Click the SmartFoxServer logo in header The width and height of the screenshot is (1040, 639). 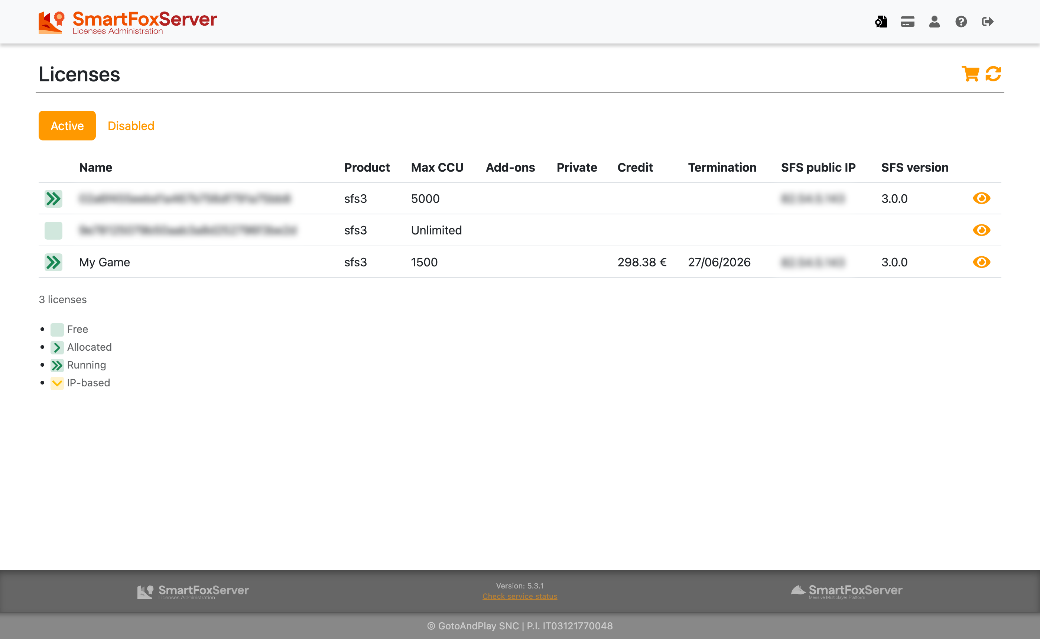point(127,22)
